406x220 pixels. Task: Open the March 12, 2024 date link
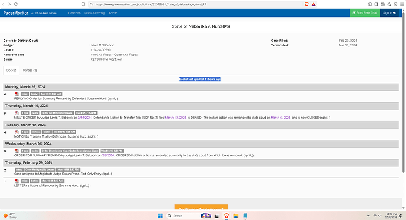175,118
